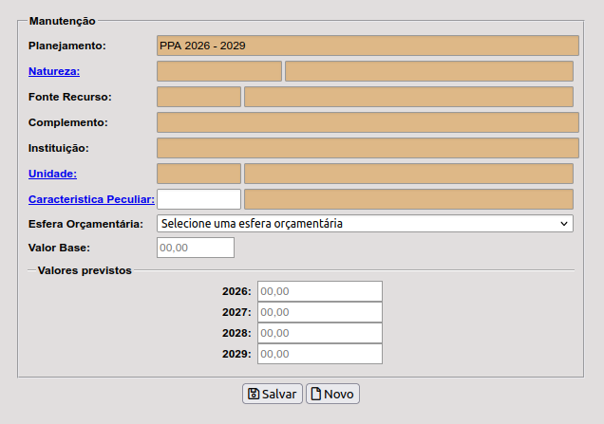This screenshot has height=424, width=604.
Task: Click the white Caracteristica Peculiar code field
Action: click(x=198, y=199)
